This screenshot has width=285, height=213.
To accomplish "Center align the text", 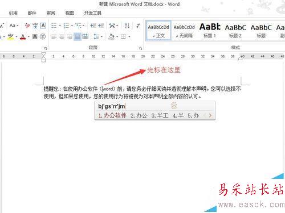I will [62, 36].
